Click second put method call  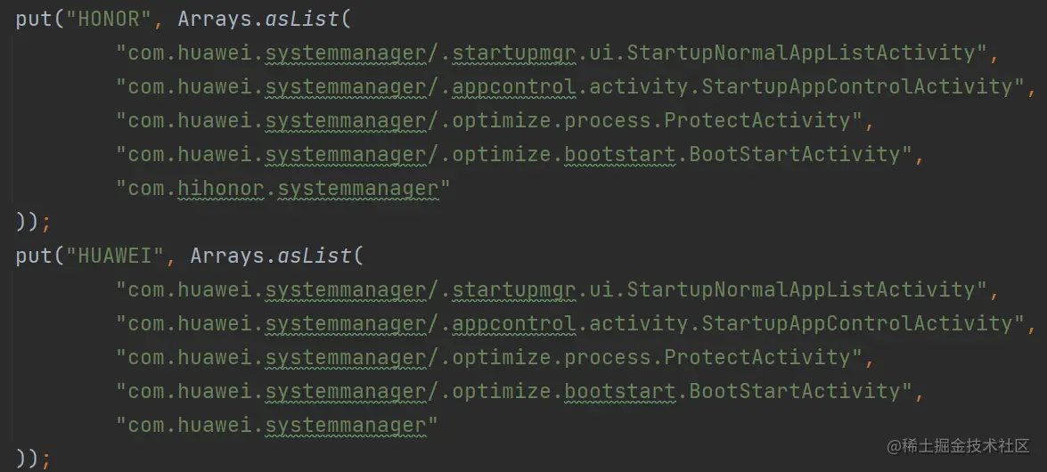(x=33, y=256)
